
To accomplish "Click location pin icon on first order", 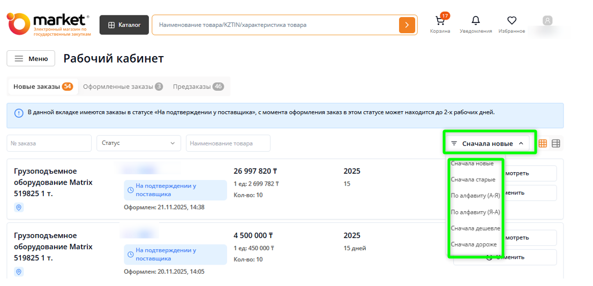I will [19, 207].
